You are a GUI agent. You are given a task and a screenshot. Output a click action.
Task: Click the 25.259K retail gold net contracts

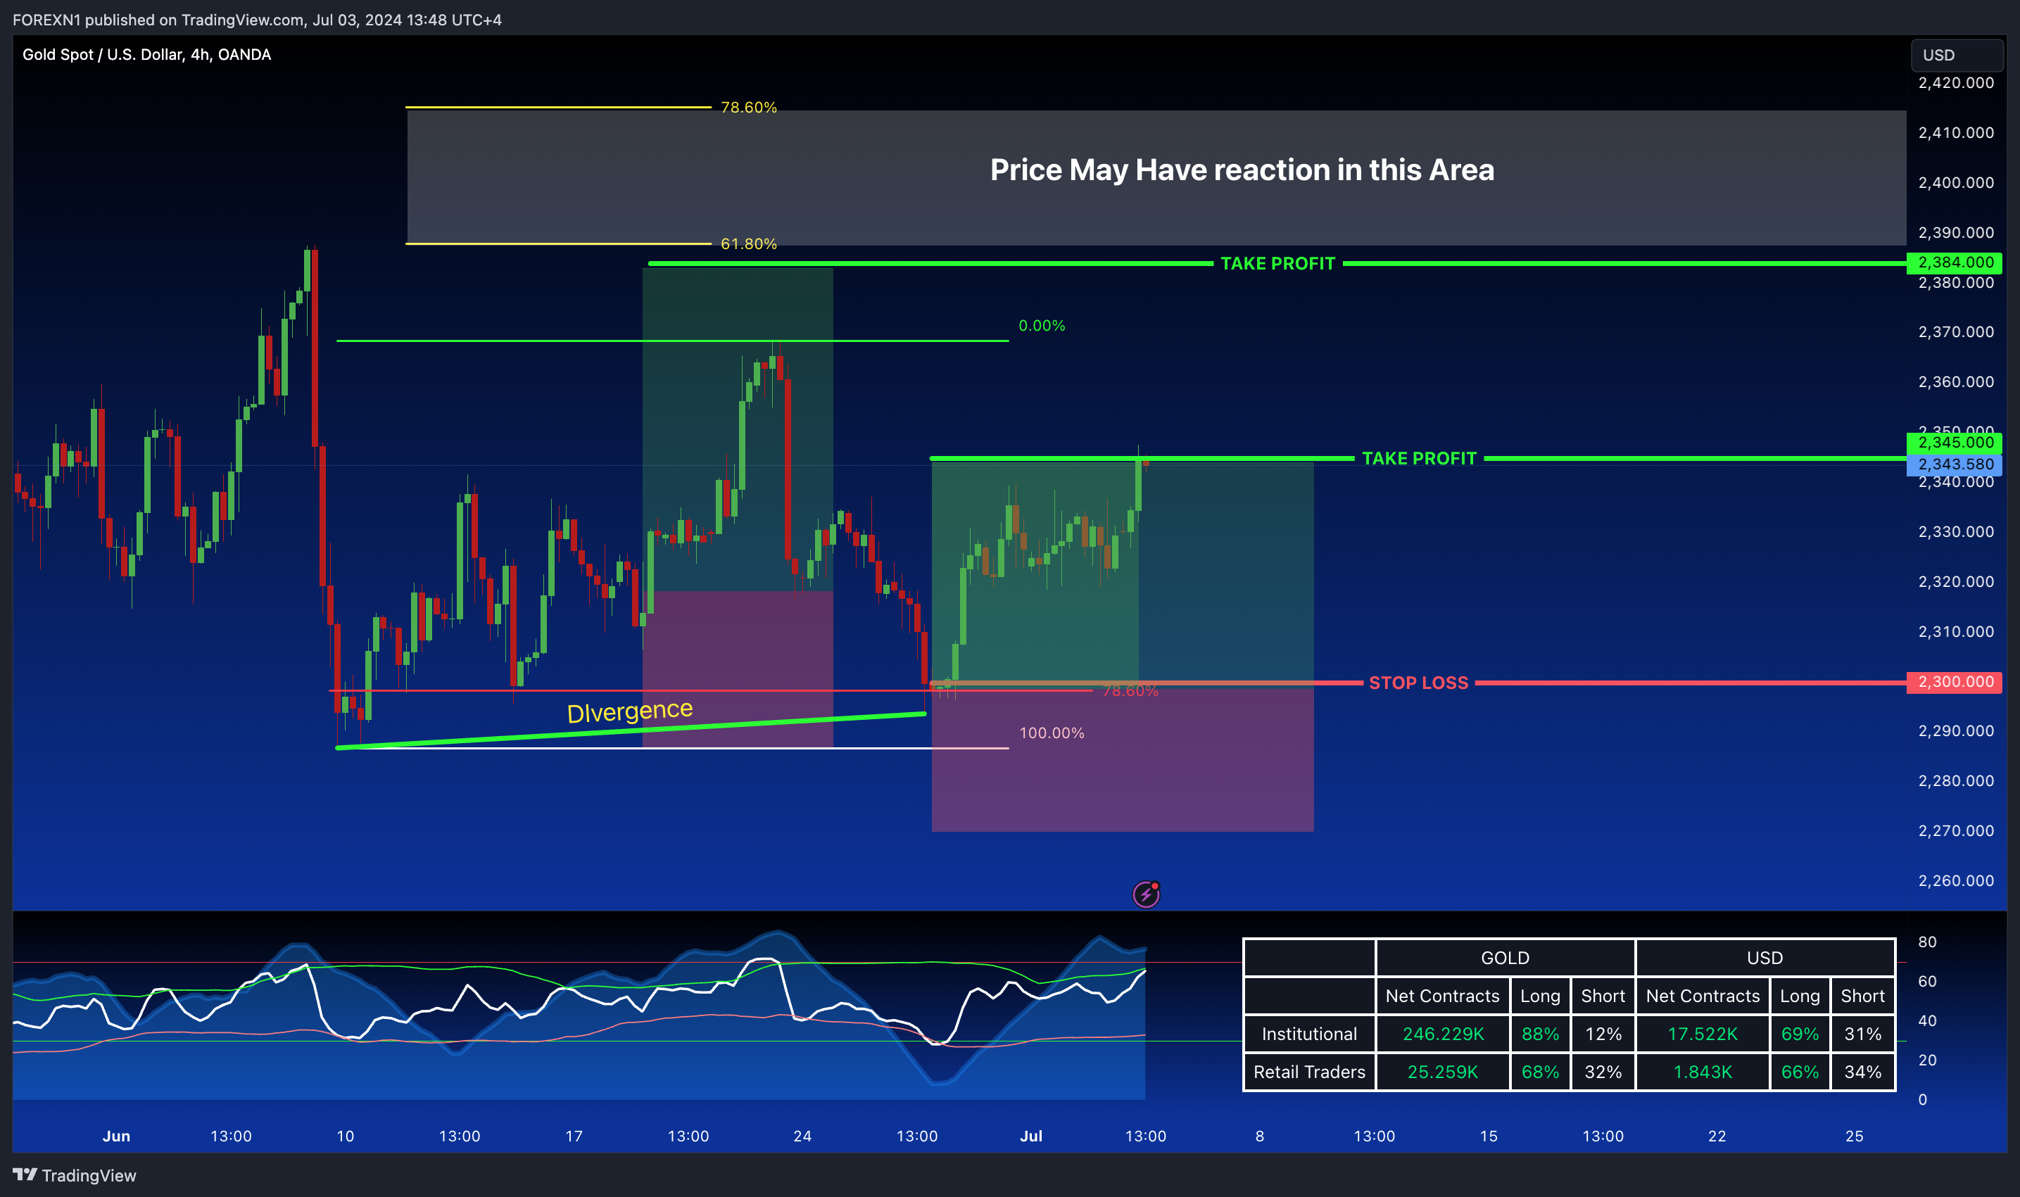[x=1442, y=1072]
